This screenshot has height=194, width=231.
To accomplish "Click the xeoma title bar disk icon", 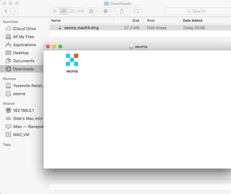I will [131, 46].
